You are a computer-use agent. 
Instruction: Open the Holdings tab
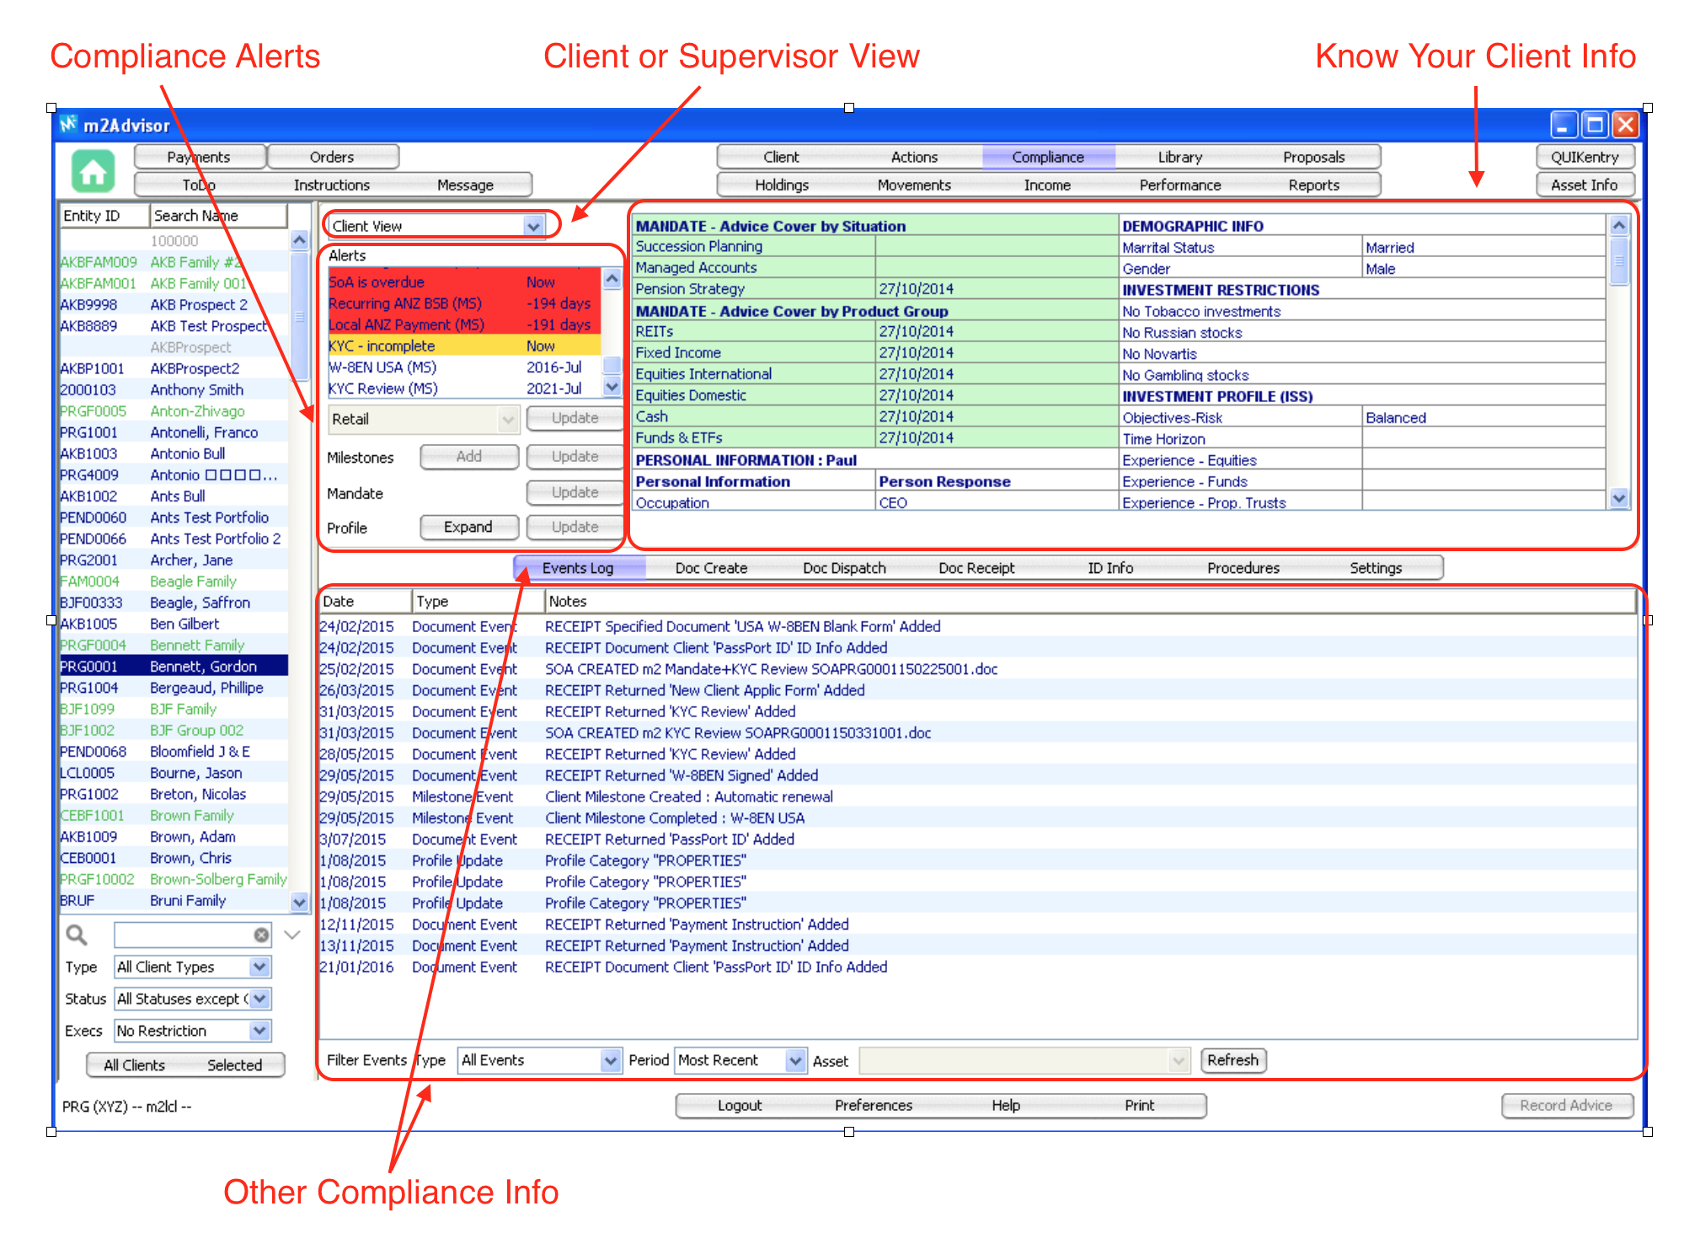tap(781, 185)
